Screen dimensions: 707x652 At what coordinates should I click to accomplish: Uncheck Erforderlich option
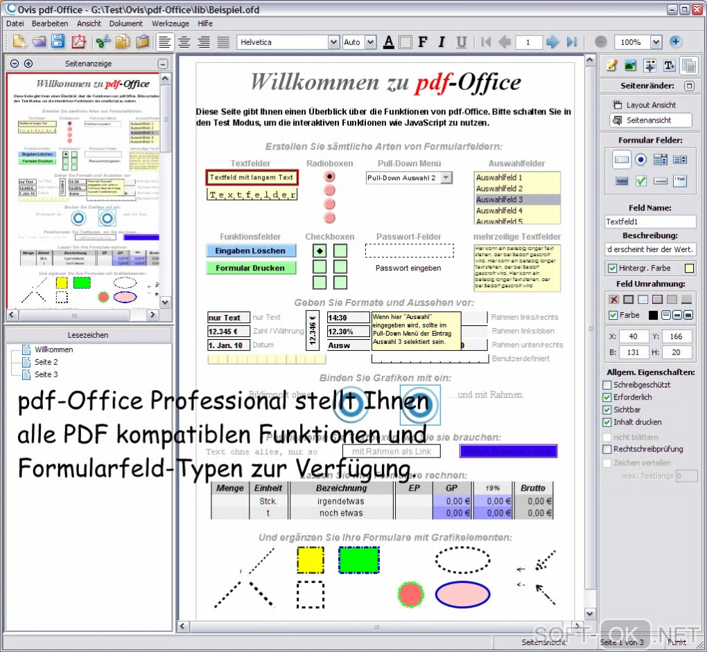point(607,397)
